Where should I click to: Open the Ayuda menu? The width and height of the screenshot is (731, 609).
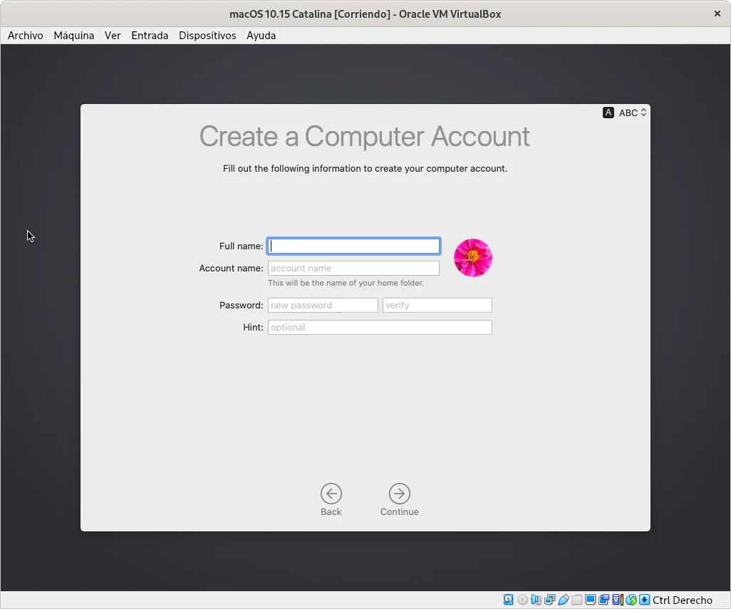tap(261, 36)
